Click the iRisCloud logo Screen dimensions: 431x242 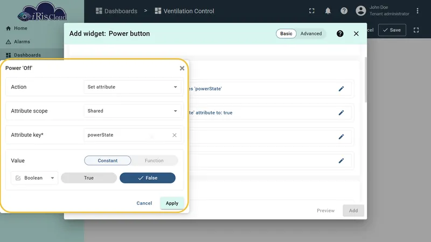click(x=43, y=11)
